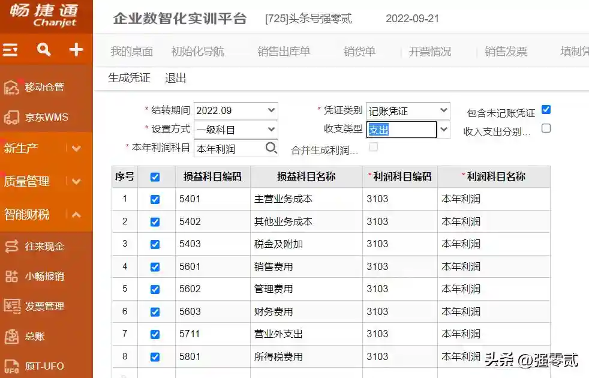
Task: Enable the 收入支出分别 checkbox
Action: click(x=546, y=128)
